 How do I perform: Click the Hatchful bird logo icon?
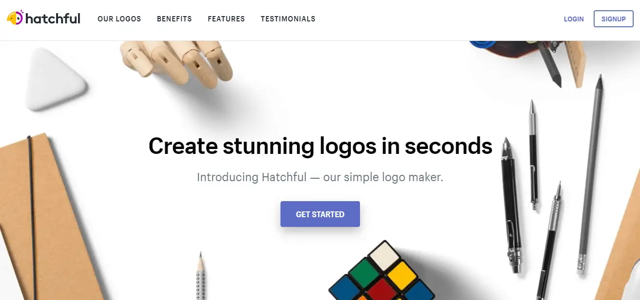15,18
